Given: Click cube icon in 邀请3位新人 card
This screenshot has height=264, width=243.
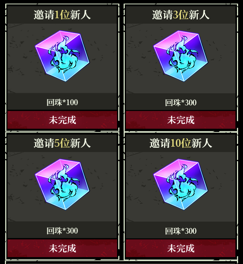Looking at the screenshot, I should [181, 56].
